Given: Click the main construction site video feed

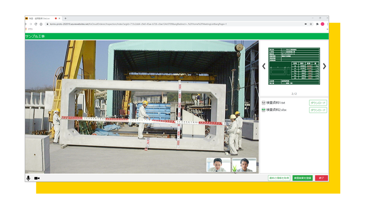Looking at the screenshot, I should (142, 107).
